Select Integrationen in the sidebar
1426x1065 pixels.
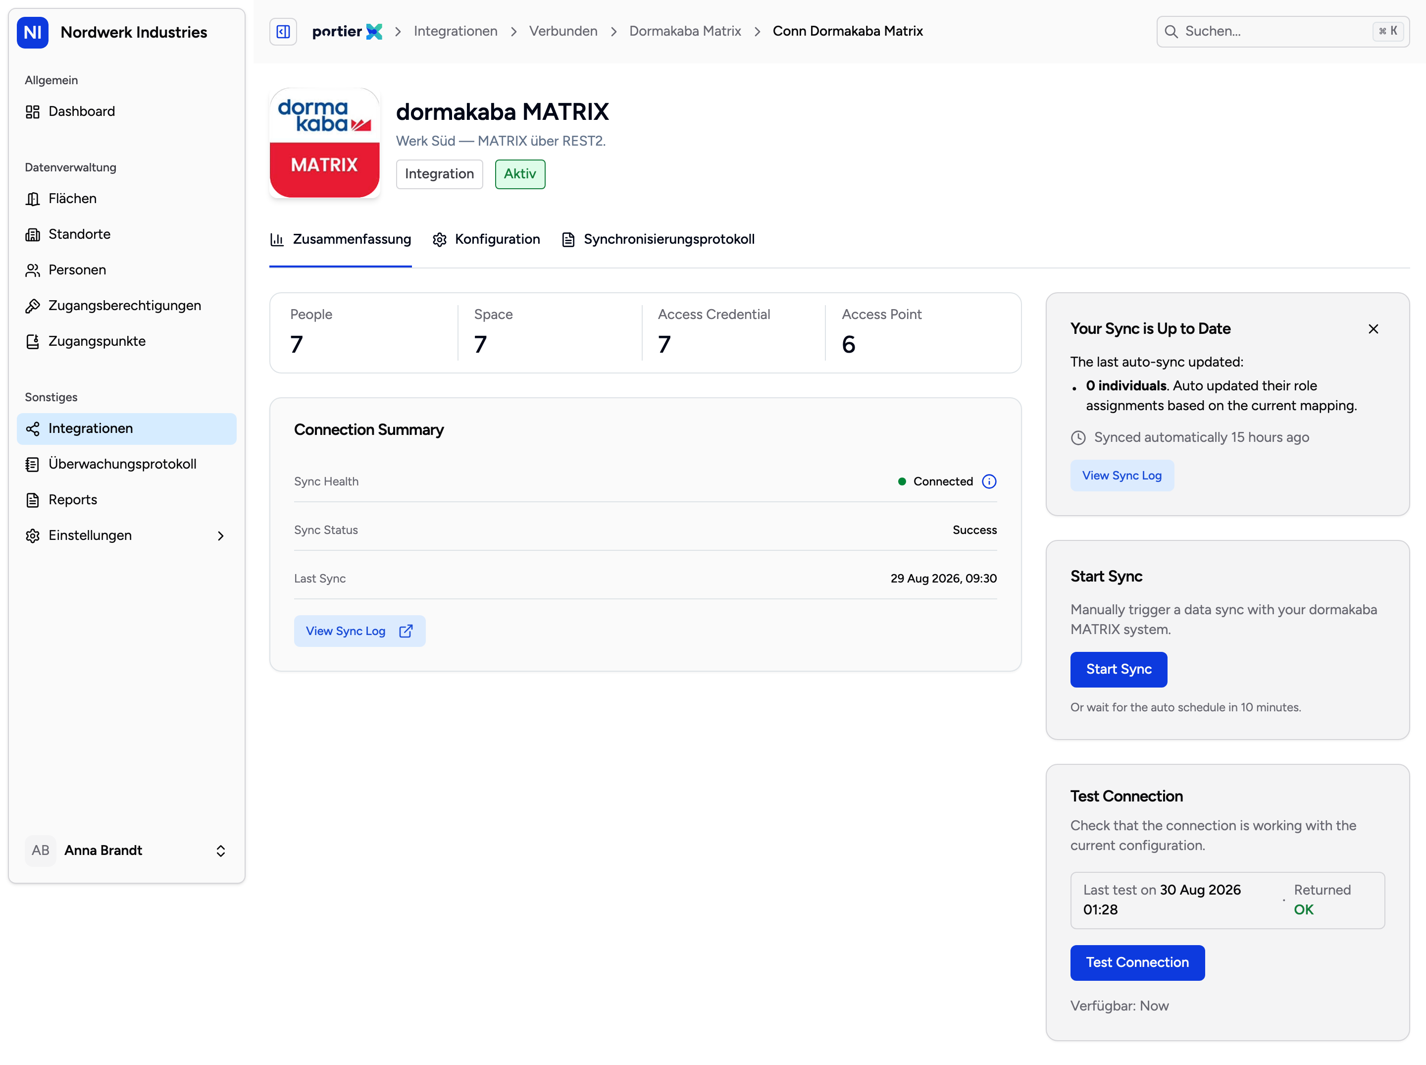pyautogui.click(x=126, y=428)
